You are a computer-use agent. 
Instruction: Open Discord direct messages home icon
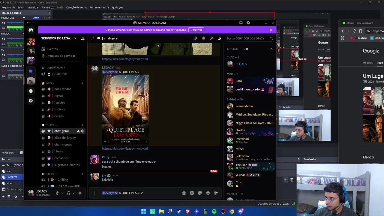pos(31,30)
